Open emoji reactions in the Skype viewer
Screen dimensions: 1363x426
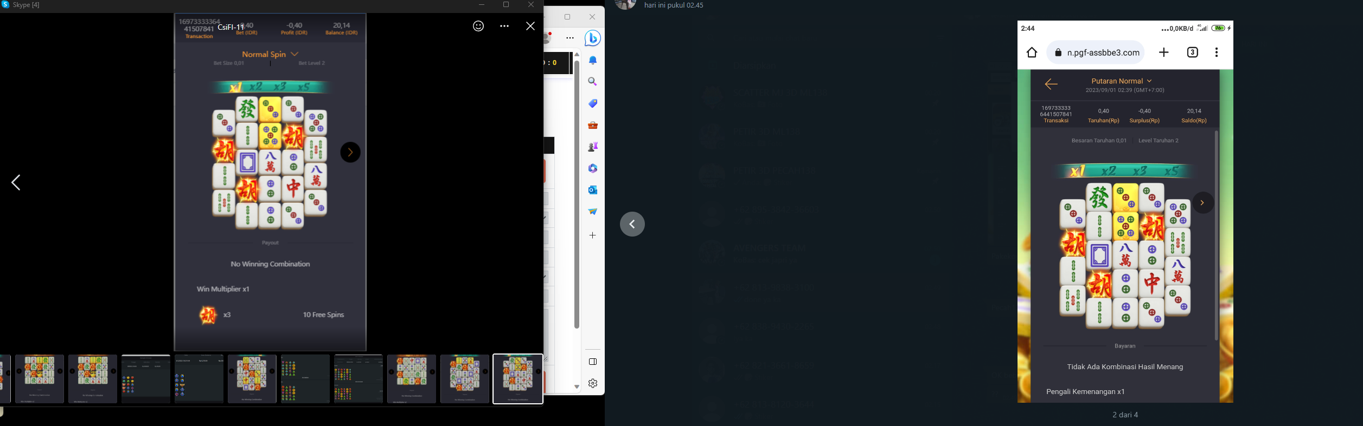tap(478, 26)
